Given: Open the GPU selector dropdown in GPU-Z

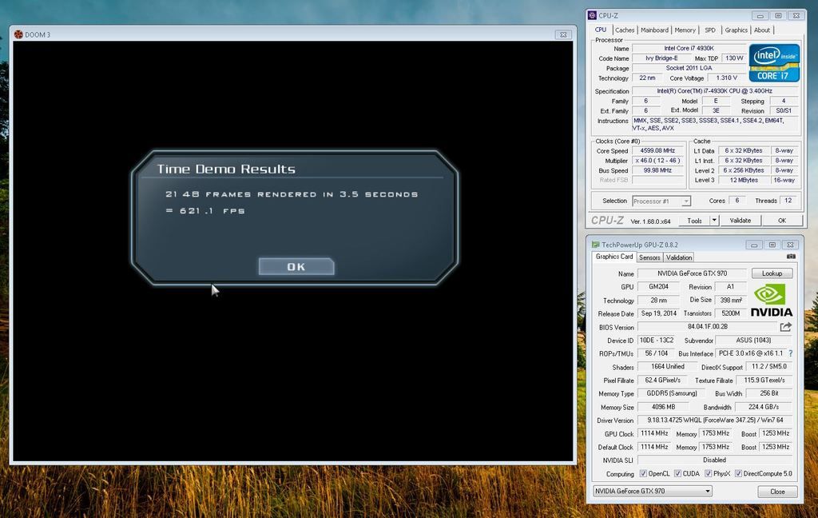Looking at the screenshot, I should [x=652, y=491].
